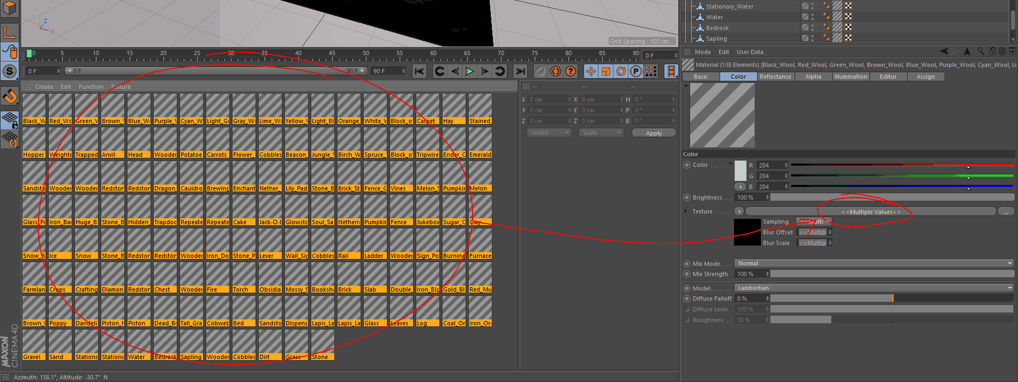The image size is (1018, 382).
Task: Toggle scale keying icon
Action: [606, 71]
